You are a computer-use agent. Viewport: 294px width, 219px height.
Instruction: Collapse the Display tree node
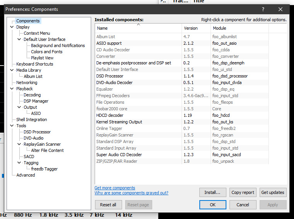click(12, 27)
